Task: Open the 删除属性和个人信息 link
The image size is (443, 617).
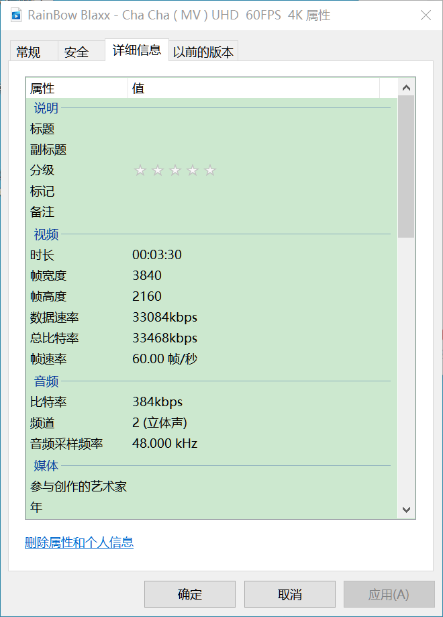Action: pos(79,542)
